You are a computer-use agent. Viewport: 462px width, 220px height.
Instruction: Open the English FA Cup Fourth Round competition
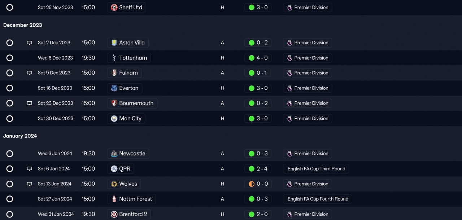click(x=318, y=199)
